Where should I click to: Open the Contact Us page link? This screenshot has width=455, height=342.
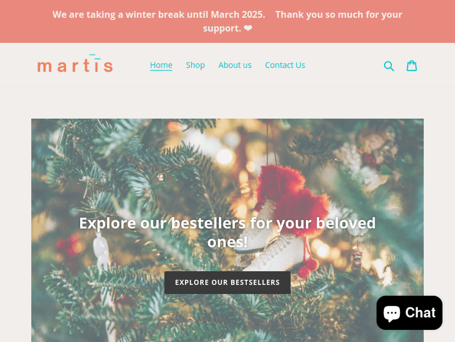point(285,65)
